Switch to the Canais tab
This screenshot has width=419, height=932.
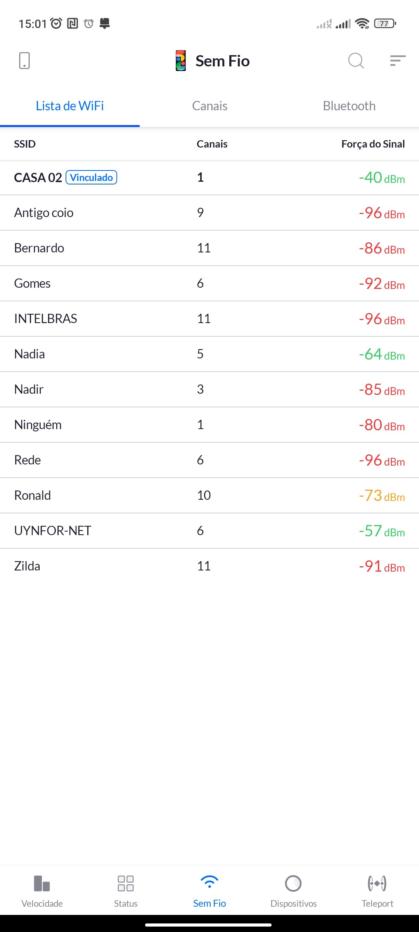209,106
